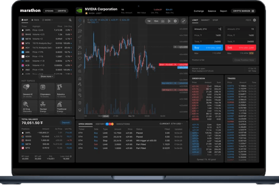Select the AAPL row in hot list
279x186 pixels.
(x=46, y=30)
